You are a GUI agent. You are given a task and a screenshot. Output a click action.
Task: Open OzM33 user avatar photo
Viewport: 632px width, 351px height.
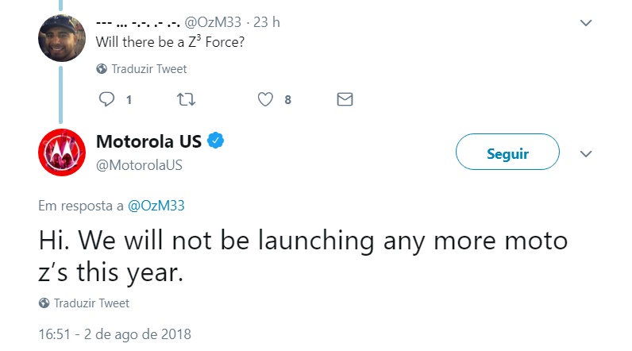click(62, 38)
